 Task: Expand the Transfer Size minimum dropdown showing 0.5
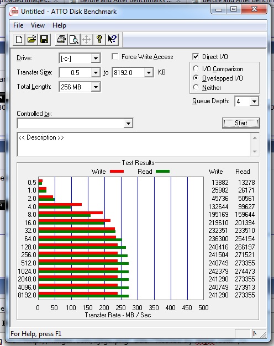click(96, 73)
